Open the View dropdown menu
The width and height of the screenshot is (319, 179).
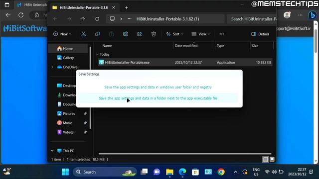[200, 34]
